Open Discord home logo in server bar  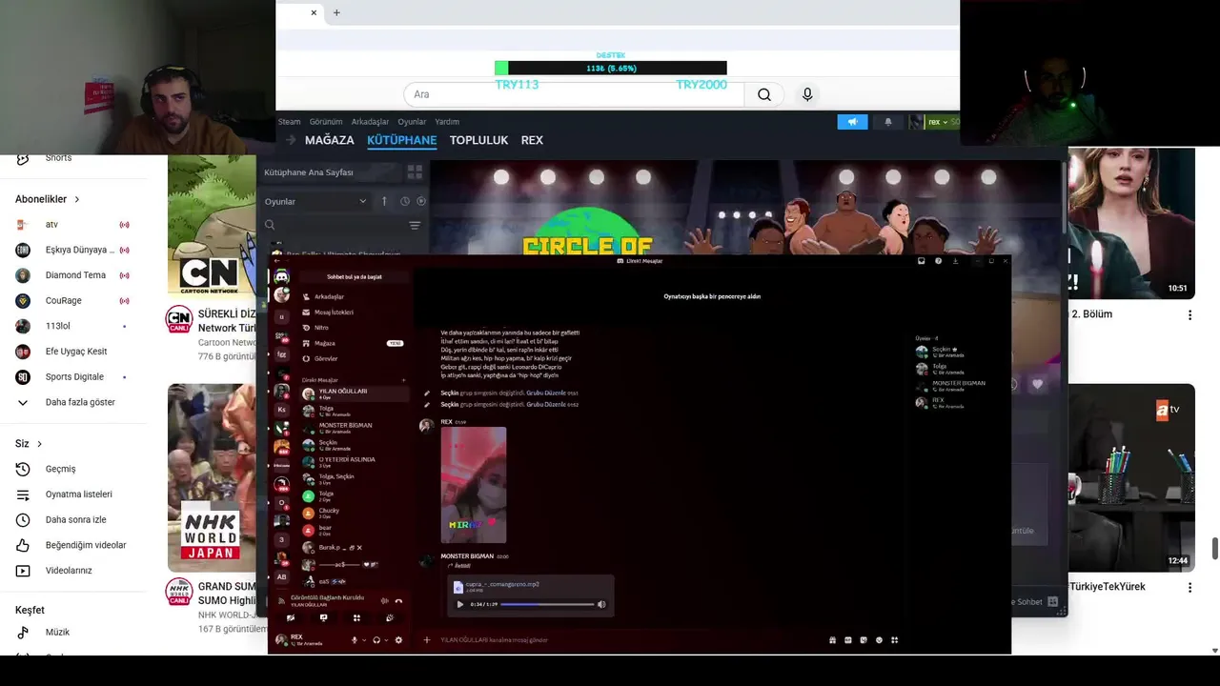click(x=281, y=276)
